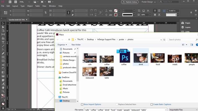Select the Zoom tool

click(x=3, y=91)
